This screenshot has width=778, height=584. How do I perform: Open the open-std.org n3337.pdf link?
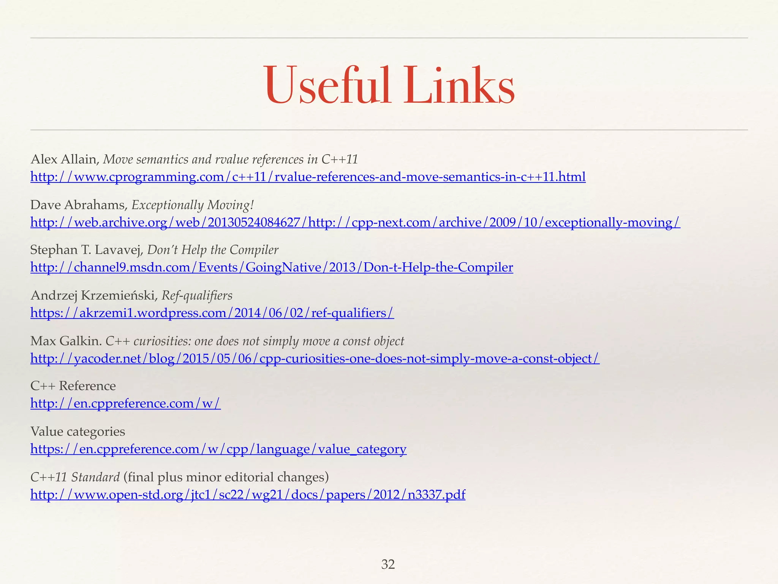point(248,495)
